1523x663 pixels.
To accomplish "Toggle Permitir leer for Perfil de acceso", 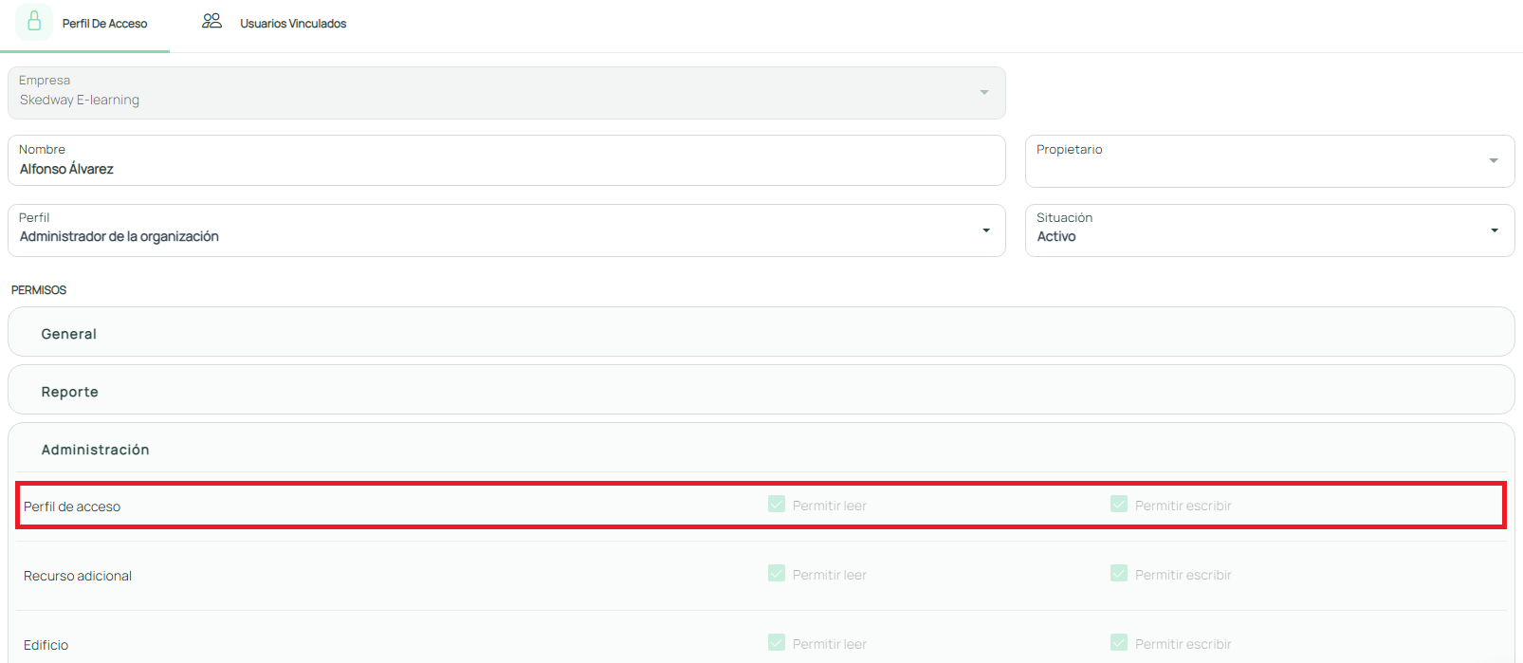I will [777, 505].
